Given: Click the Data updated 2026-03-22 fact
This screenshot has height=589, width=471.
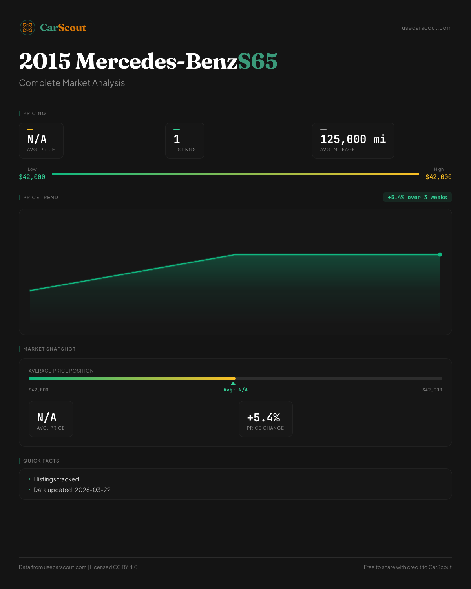Looking at the screenshot, I should (72, 490).
